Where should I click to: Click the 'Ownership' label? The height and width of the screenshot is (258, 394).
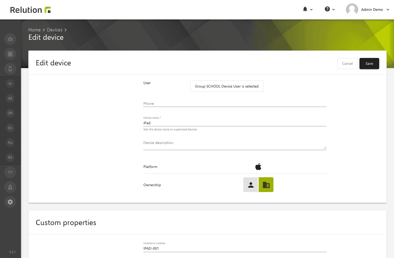[152, 185]
